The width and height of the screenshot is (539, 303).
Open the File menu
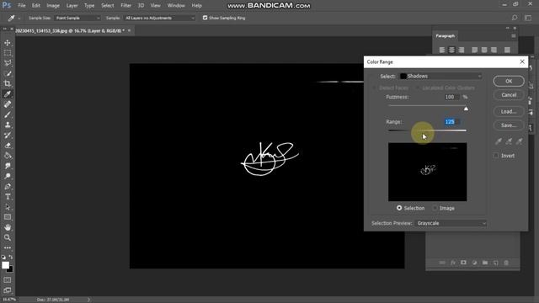(22, 6)
